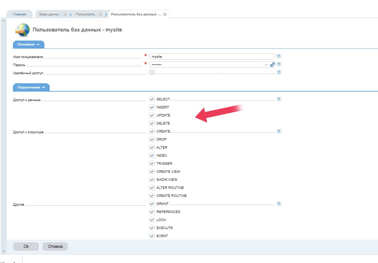The width and height of the screenshot is (378, 263).
Task: Switch to the Пользовате... tab
Action: [x=86, y=14]
